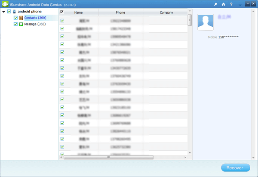Click the iSunshare Android logo icon
The width and height of the screenshot is (258, 177).
click(5, 4)
